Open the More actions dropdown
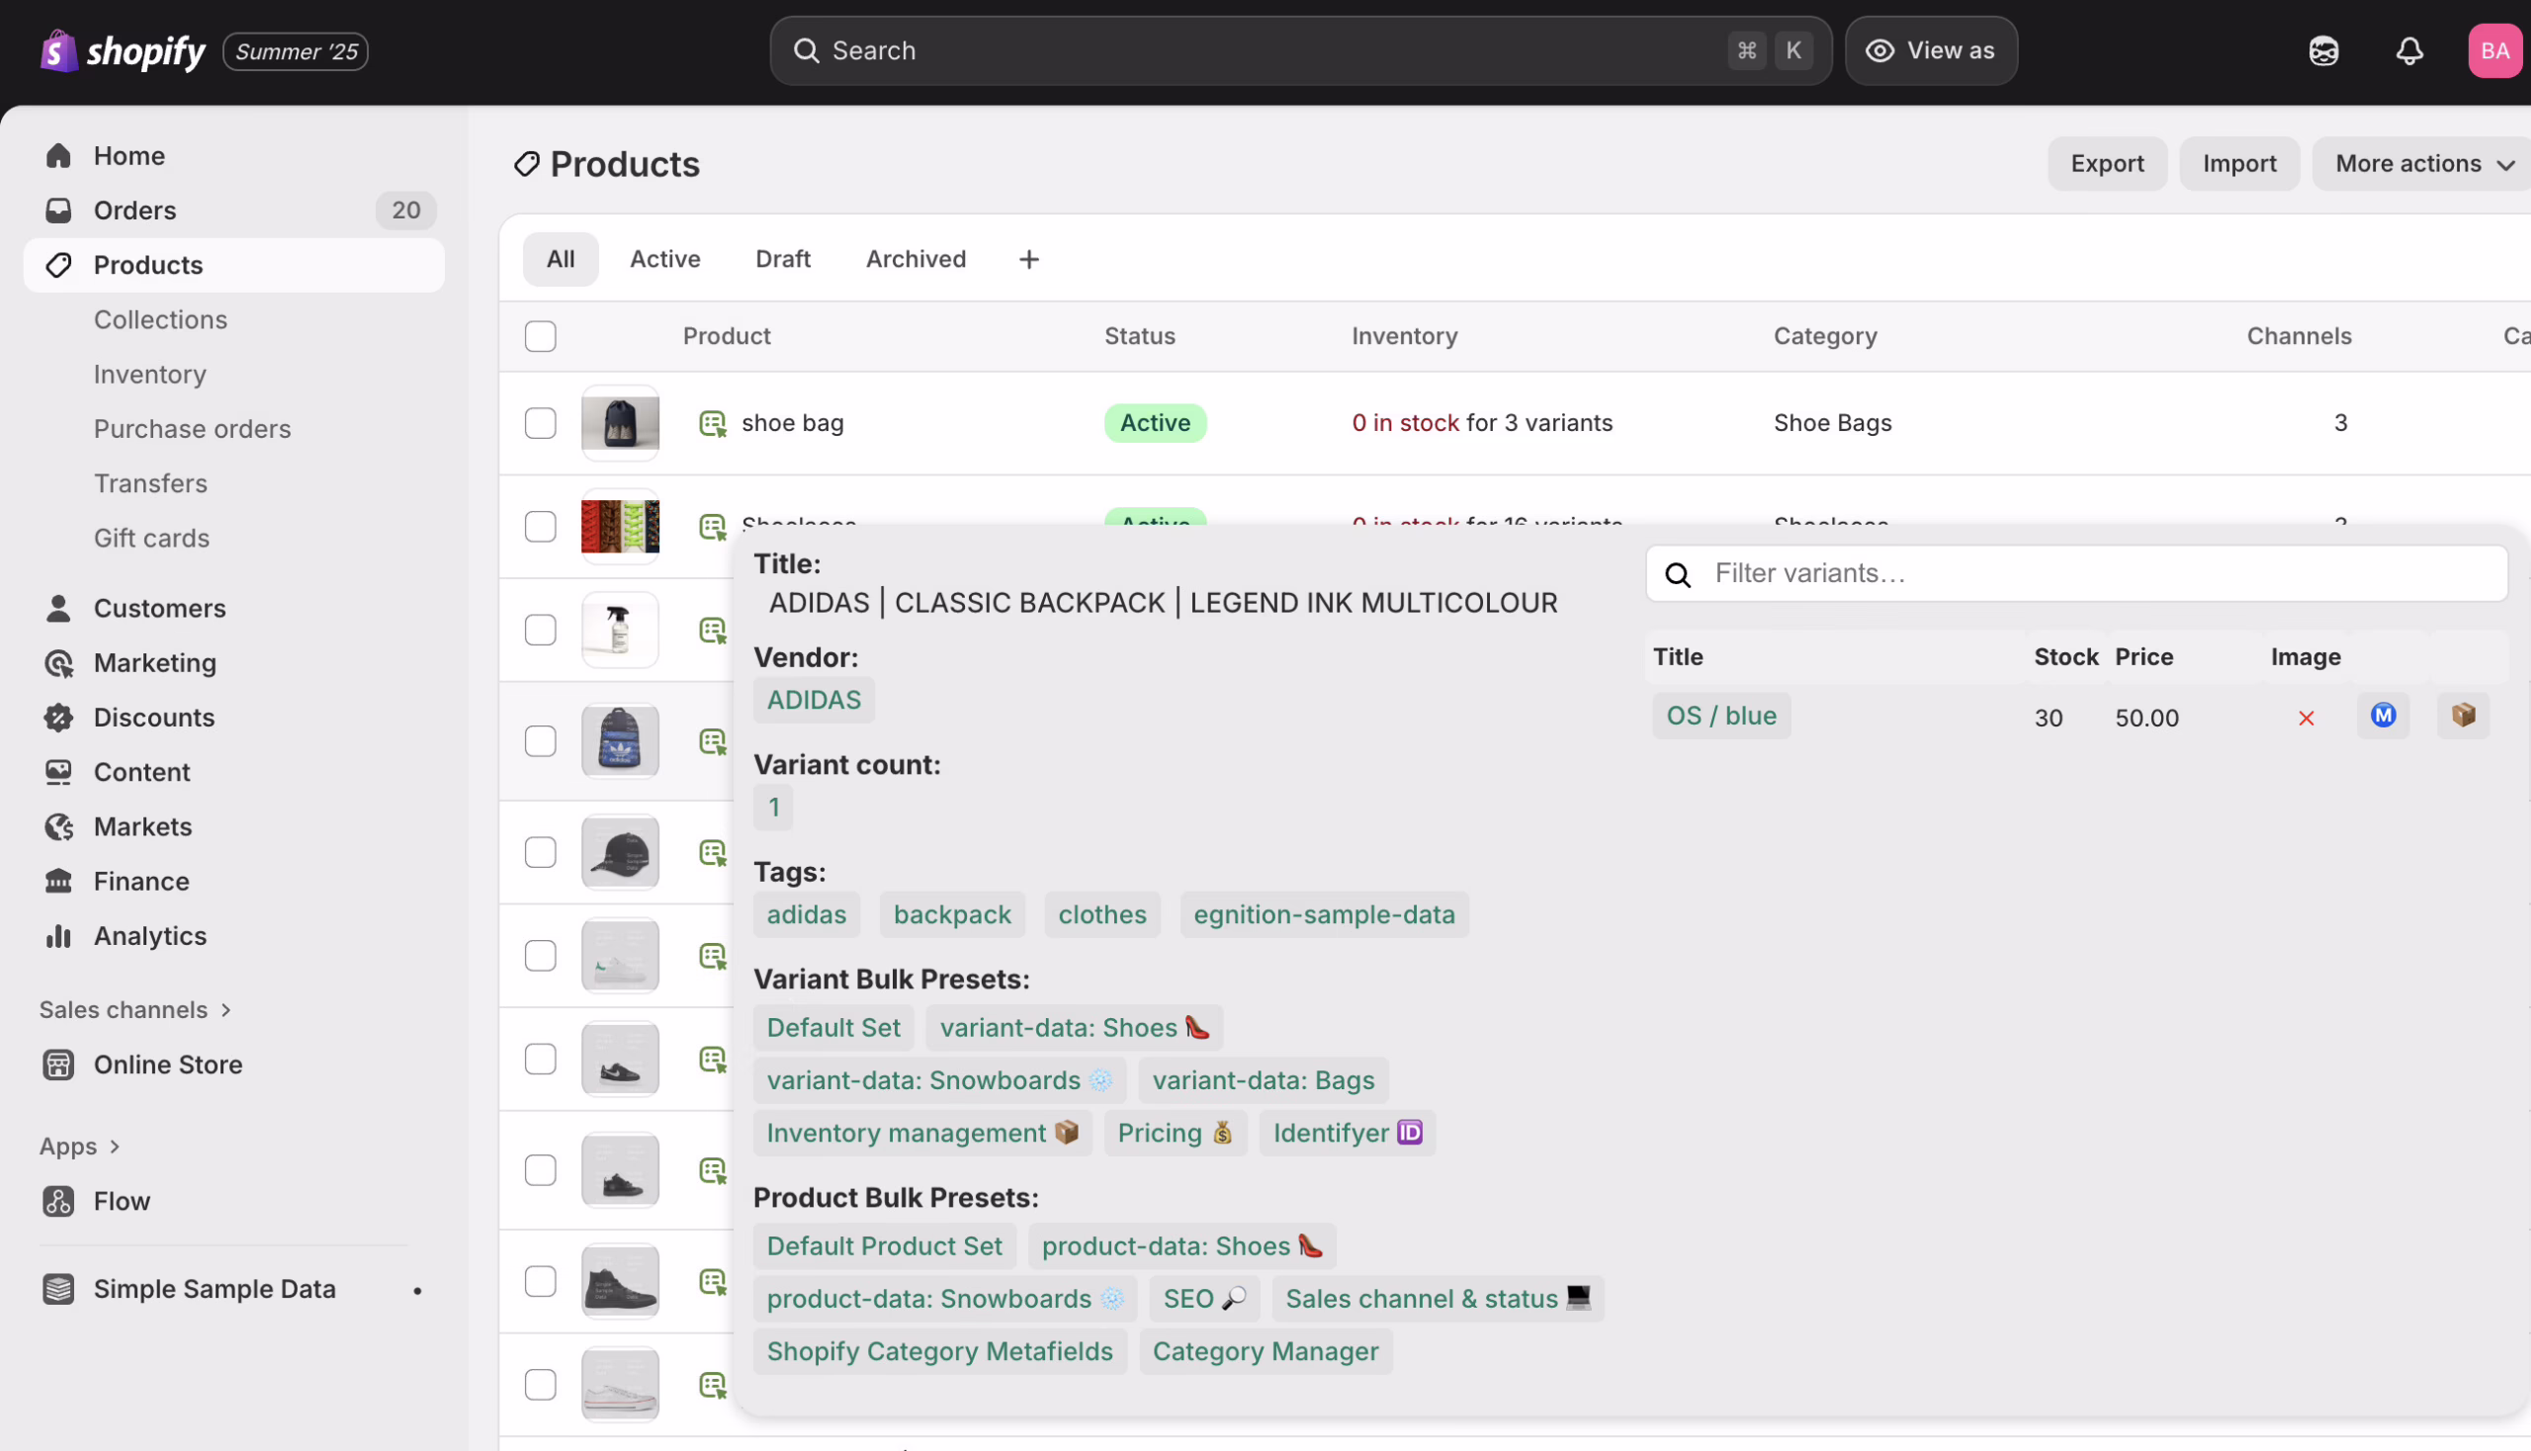Screen dimensions: 2531x1451 click(2423, 163)
